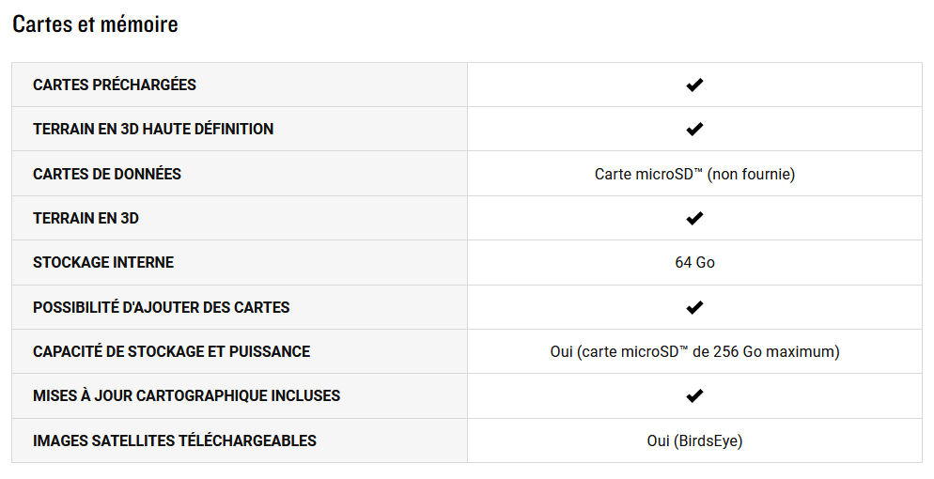Click the STOCKAGE INTERNE label
Image resolution: width=934 pixels, height=479 pixels.
click(103, 262)
